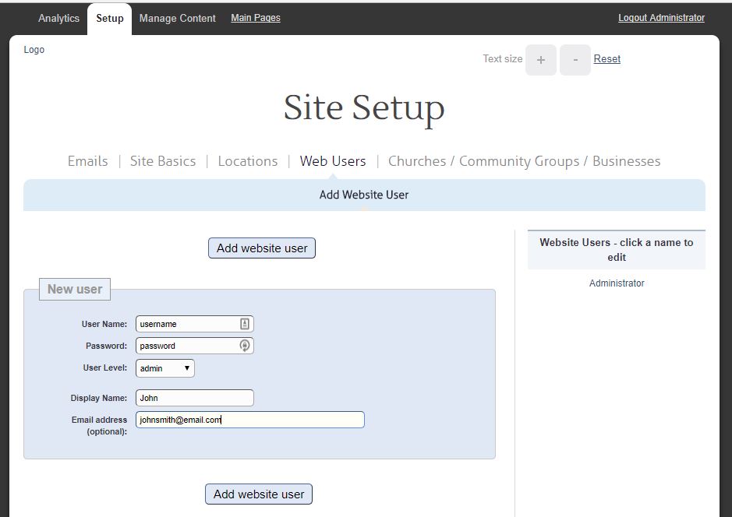Follow the Main Pages link

tap(256, 18)
